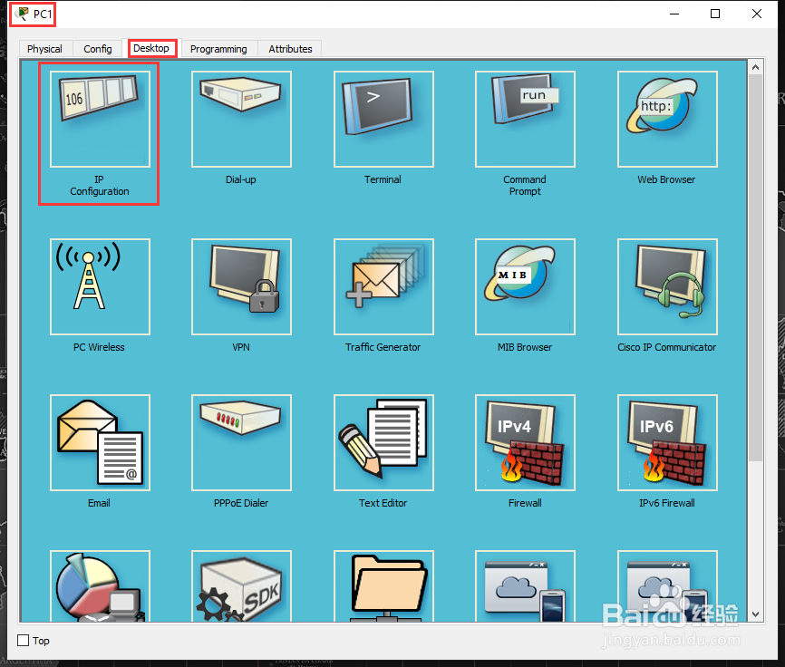785x667 pixels.
Task: Open the SDK box application
Action: (241, 586)
